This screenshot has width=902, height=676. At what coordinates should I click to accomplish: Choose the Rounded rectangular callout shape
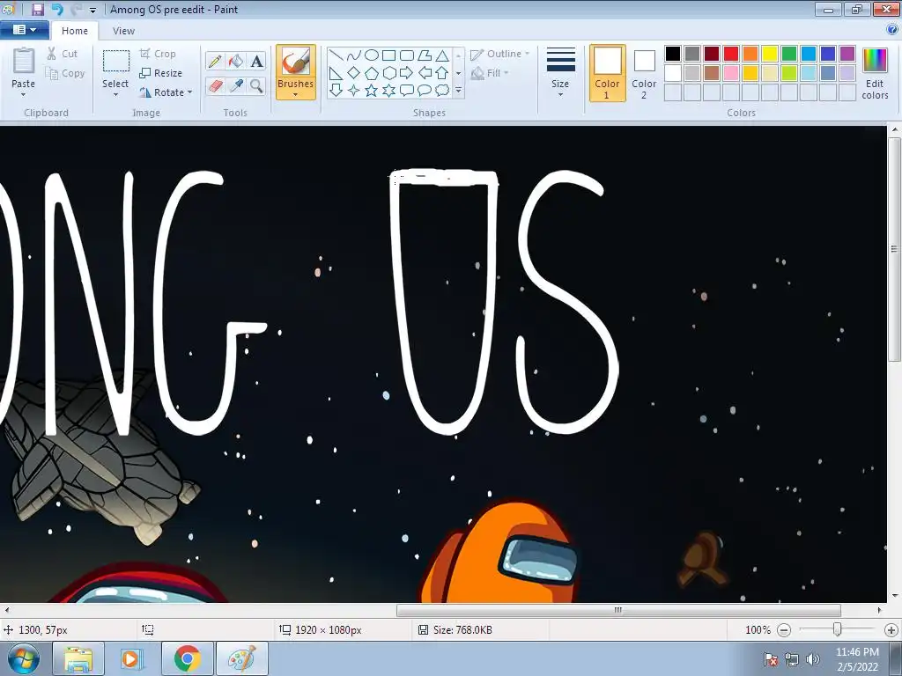407,91
